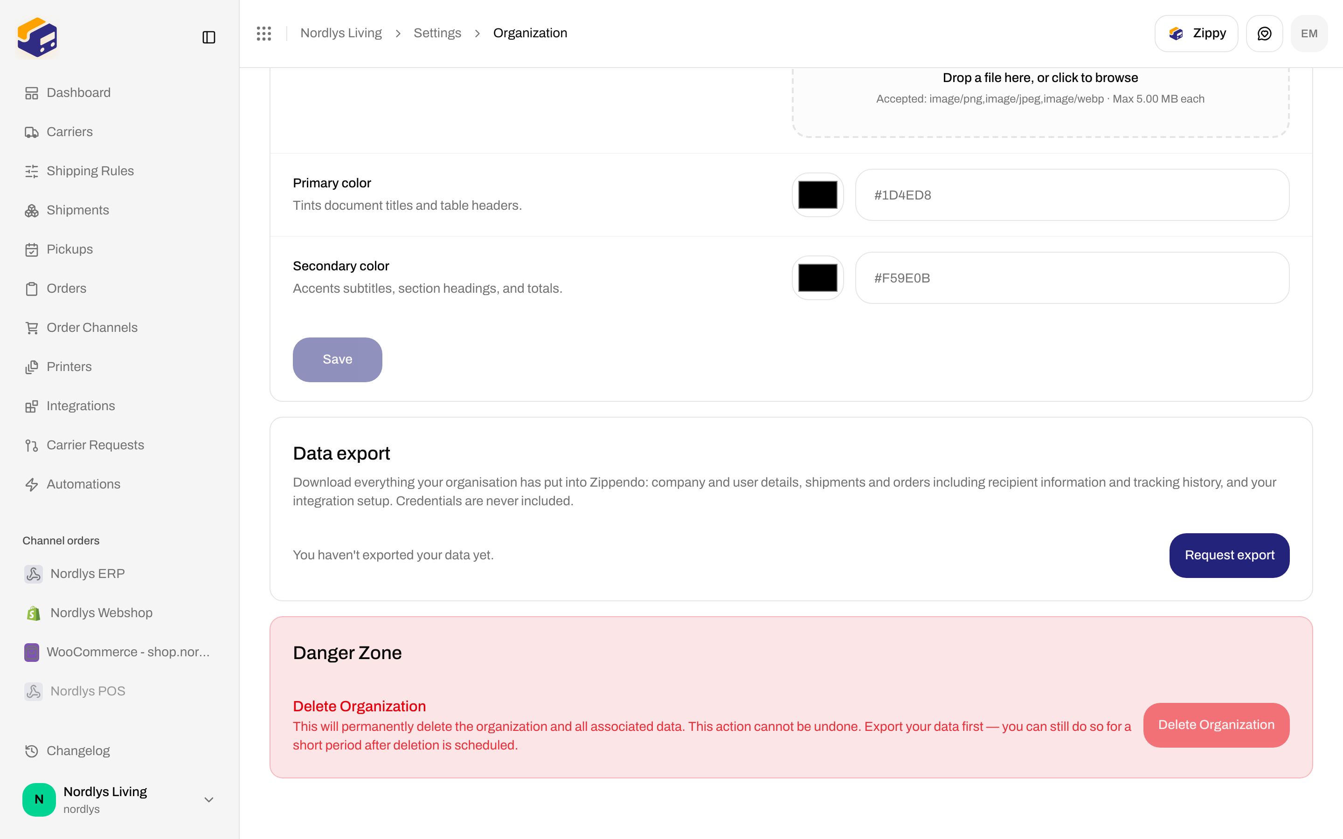The height and width of the screenshot is (839, 1343).
Task: Click the Channel orders section label
Action: pos(61,541)
